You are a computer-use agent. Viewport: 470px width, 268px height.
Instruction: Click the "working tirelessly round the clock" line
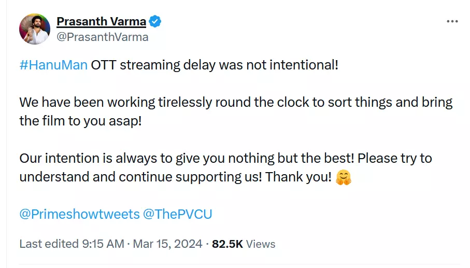[x=236, y=103]
